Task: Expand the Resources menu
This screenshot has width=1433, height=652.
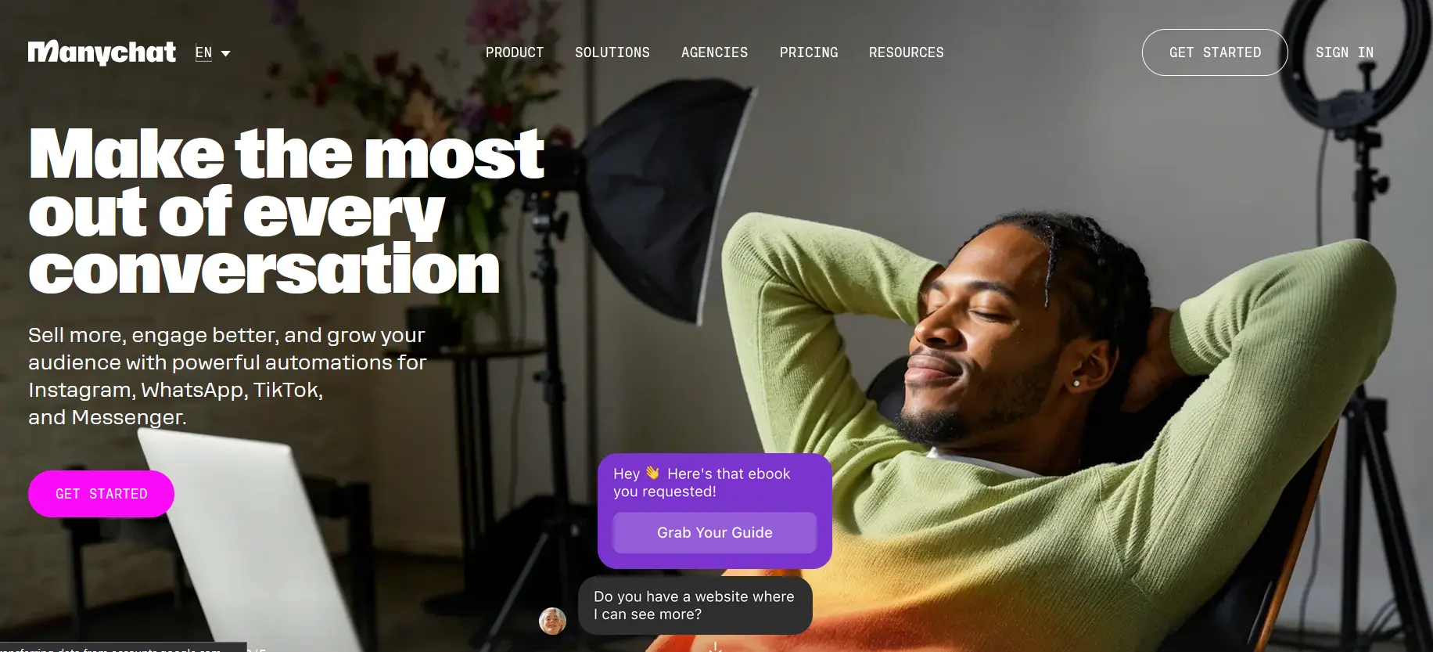Action: 907,52
